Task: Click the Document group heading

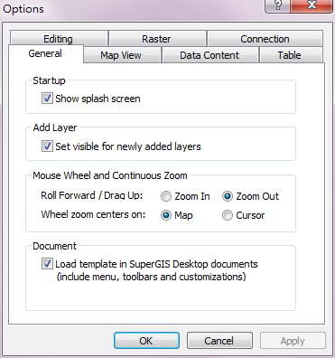Action: 55,246
